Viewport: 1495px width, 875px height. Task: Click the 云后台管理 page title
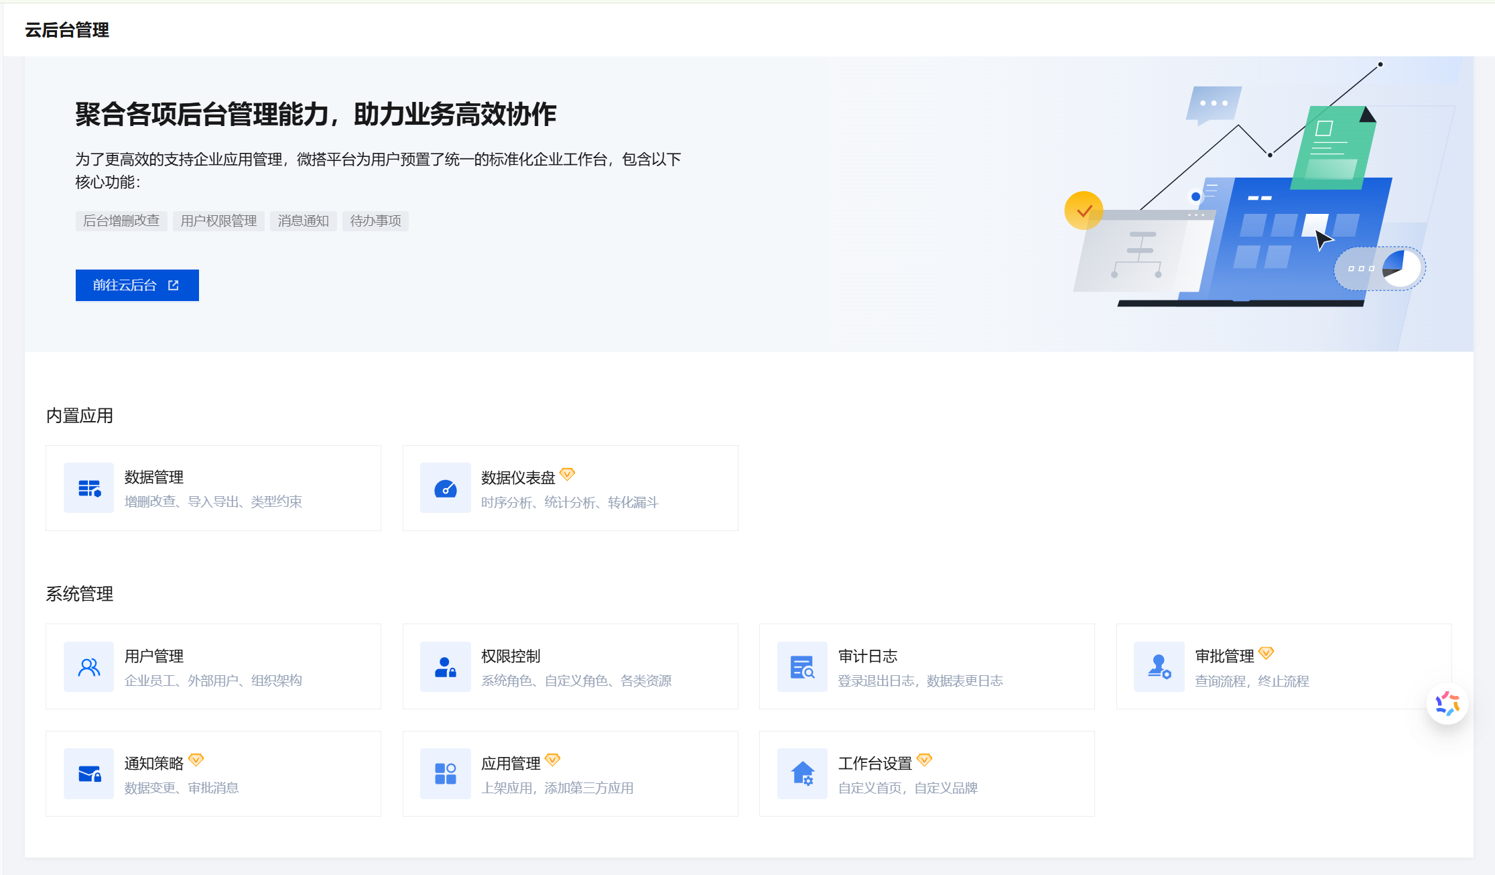point(67,30)
